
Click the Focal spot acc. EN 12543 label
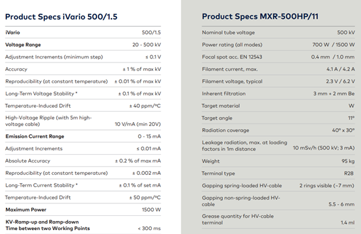pyautogui.click(x=232, y=57)
